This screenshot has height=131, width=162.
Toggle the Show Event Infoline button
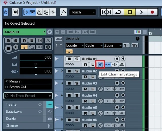pyautogui.click(x=33, y=12)
